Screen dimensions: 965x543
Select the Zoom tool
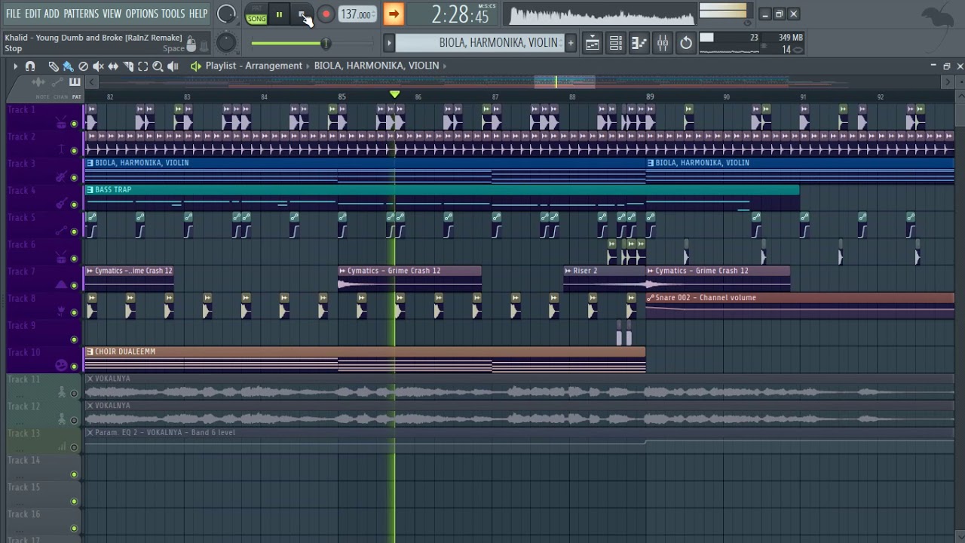coord(158,66)
